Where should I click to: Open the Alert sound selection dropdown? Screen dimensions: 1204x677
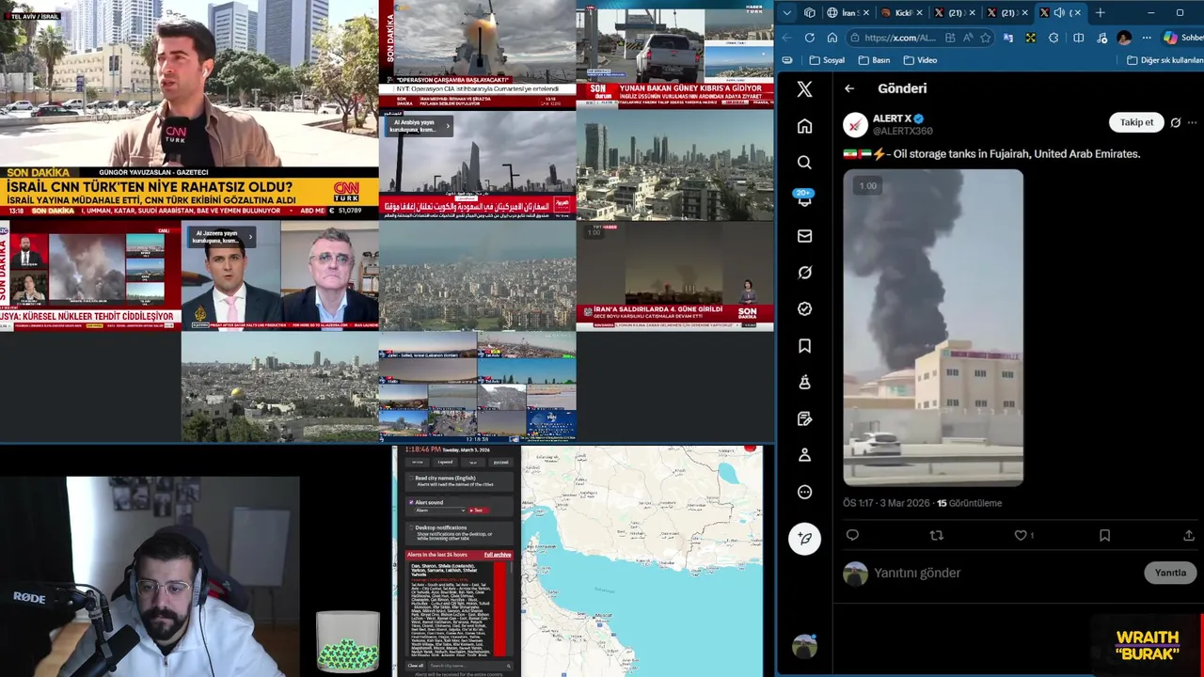(439, 511)
